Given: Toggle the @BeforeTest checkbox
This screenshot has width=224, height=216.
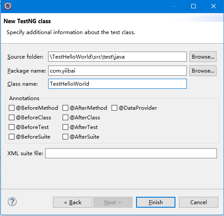Looking at the screenshot, I should (x=11, y=127).
